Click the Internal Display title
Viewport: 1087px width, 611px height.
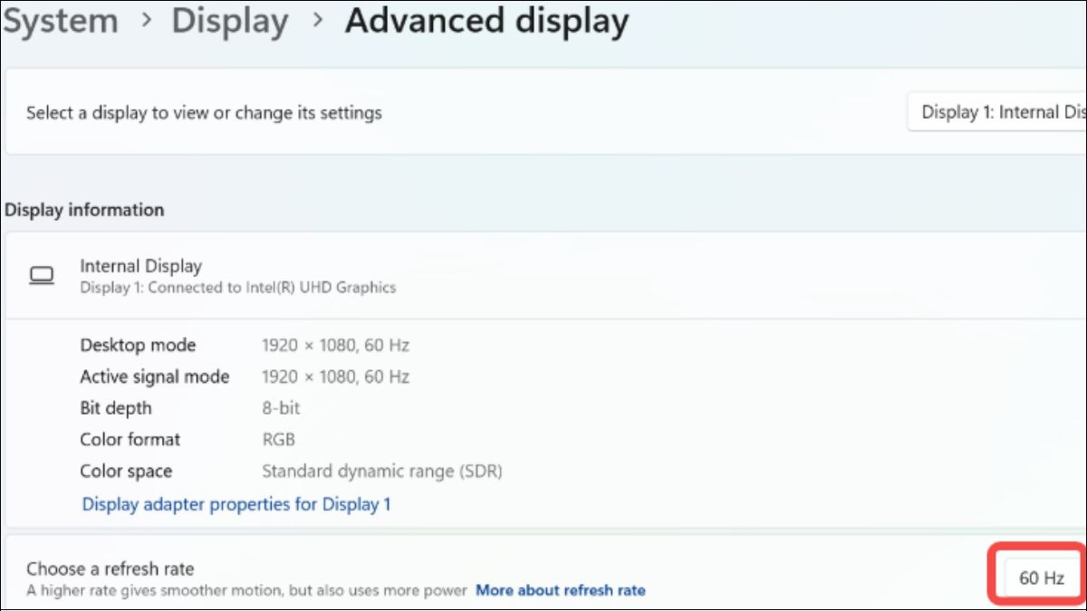[x=140, y=266]
